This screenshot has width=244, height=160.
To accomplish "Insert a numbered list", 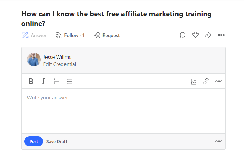I will pos(57,81).
